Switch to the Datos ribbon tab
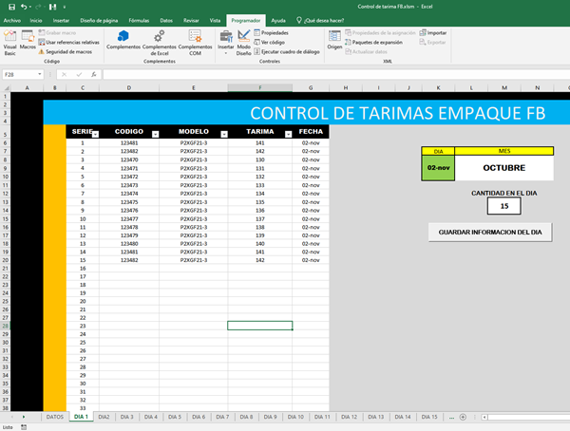The height and width of the screenshot is (431, 570). click(166, 20)
